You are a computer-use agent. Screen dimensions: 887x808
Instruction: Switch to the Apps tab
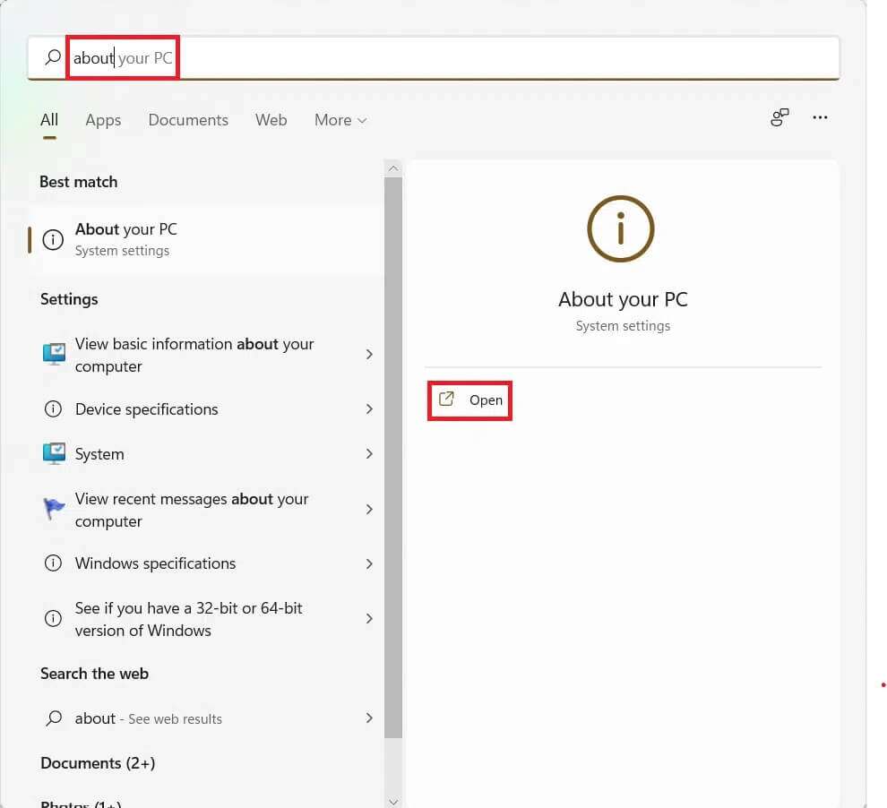[103, 120]
